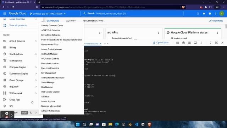
Task: Click the Marketplace cart icon
Action: [5, 60]
